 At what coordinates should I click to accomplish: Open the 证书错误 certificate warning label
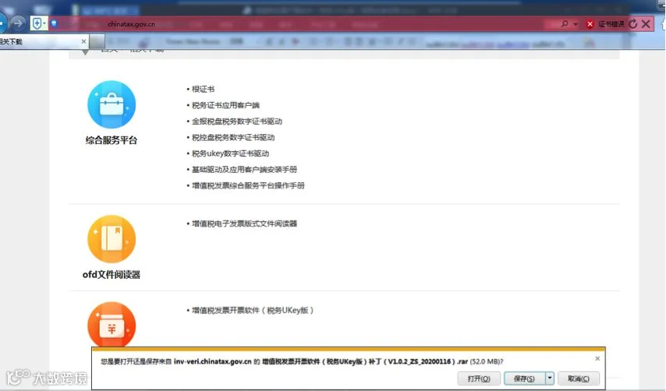pos(611,24)
